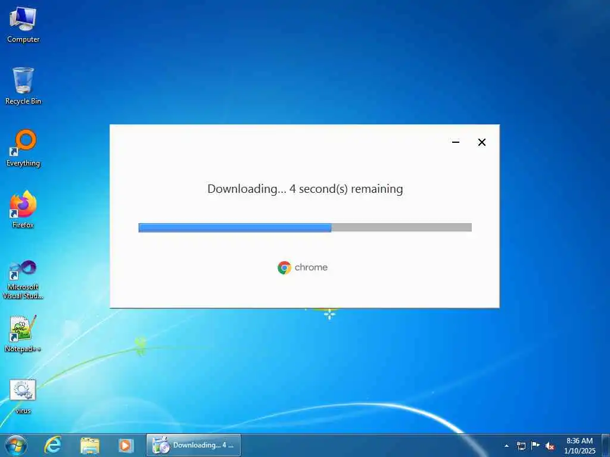The height and width of the screenshot is (457, 610).
Task: Click the network status tray icon
Action: pos(521,446)
